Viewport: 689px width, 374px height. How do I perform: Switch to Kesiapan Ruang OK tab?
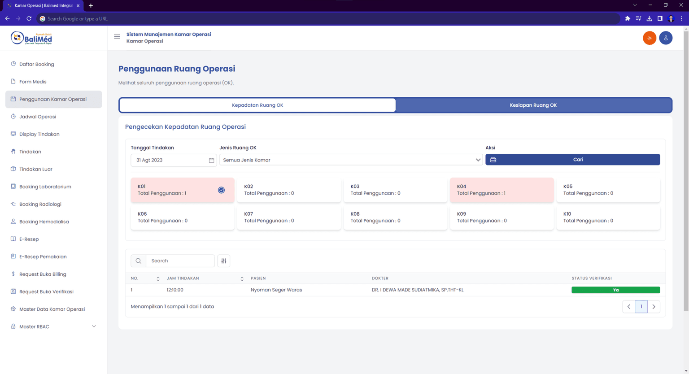coord(533,105)
